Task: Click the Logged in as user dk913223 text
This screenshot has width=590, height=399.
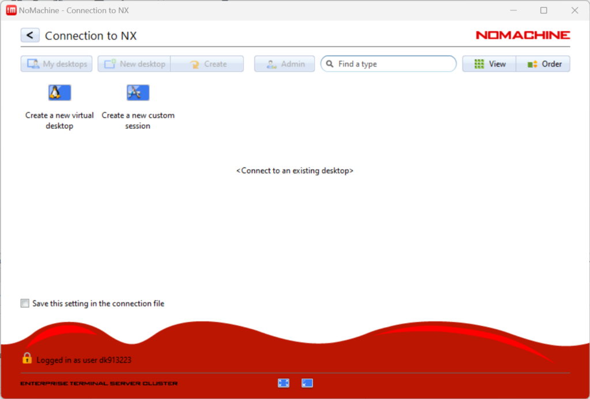Action: point(84,360)
